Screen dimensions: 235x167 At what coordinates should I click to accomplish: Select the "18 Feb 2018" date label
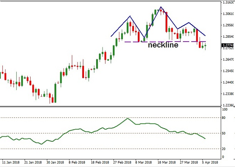(x=100, y=162)
